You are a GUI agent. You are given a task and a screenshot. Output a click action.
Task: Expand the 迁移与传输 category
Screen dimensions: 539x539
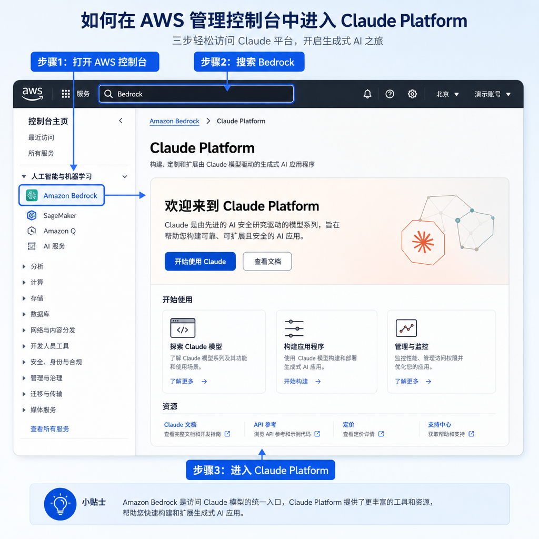[x=24, y=394]
